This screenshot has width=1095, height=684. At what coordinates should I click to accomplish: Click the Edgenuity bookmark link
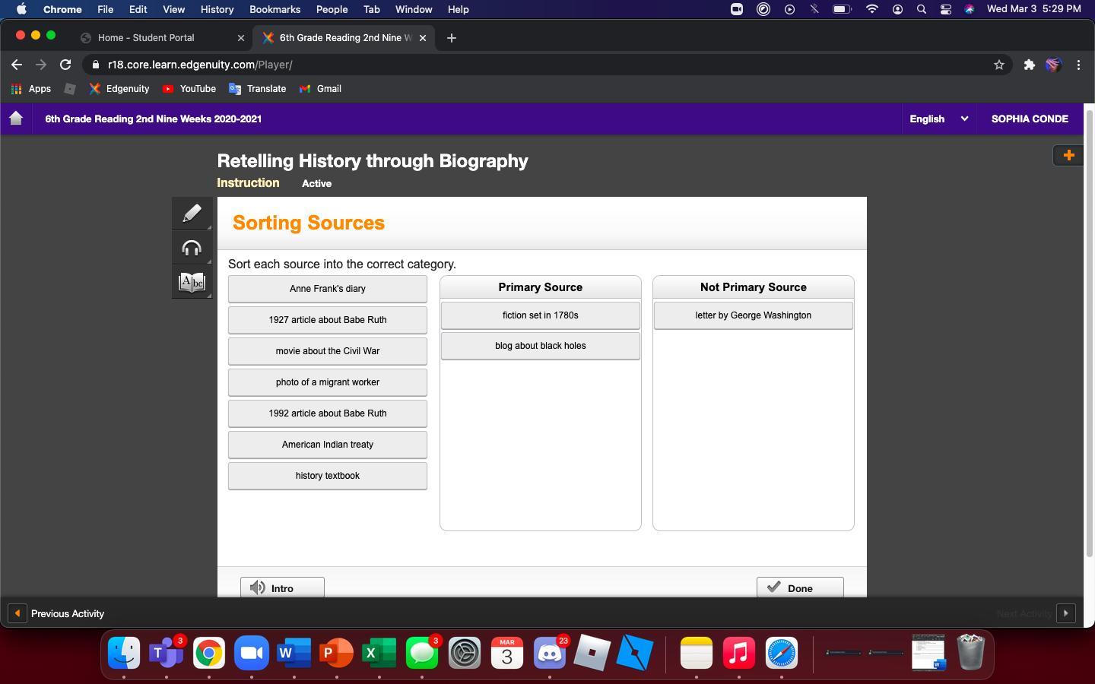(x=119, y=89)
